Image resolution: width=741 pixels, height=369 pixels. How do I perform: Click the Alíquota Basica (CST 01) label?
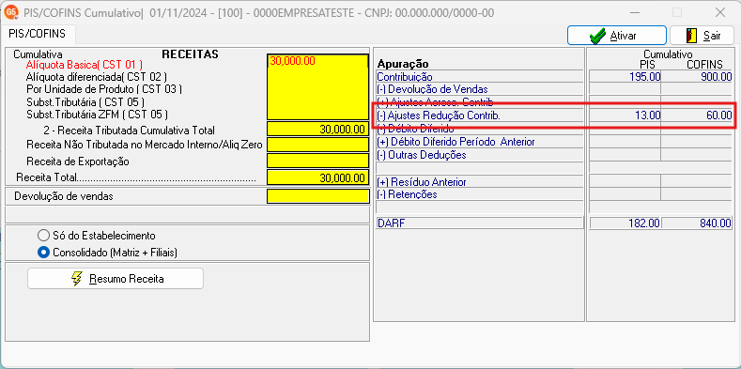click(x=85, y=65)
